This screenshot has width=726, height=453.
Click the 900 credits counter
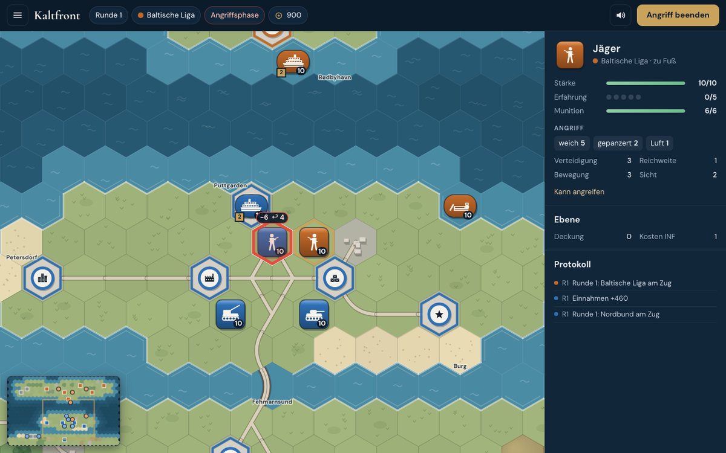point(288,15)
